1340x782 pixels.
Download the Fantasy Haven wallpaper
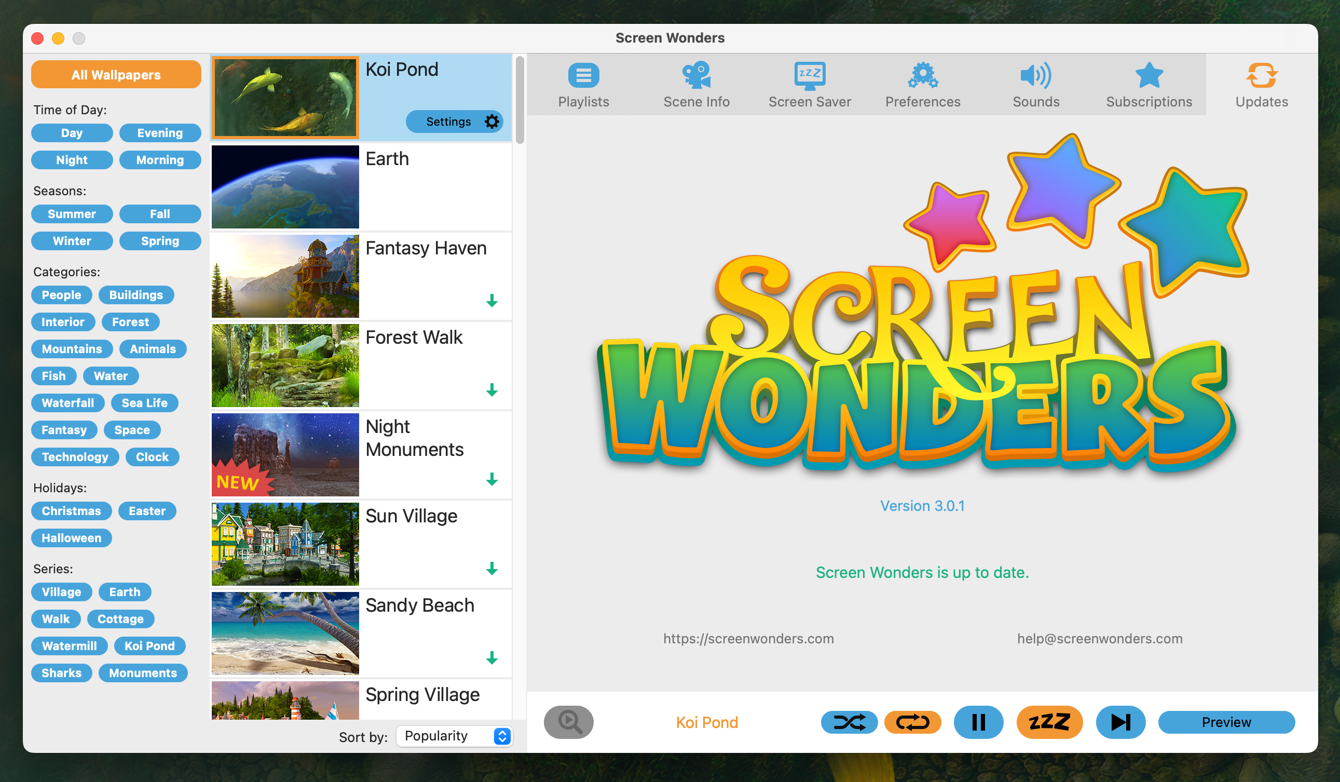click(492, 301)
